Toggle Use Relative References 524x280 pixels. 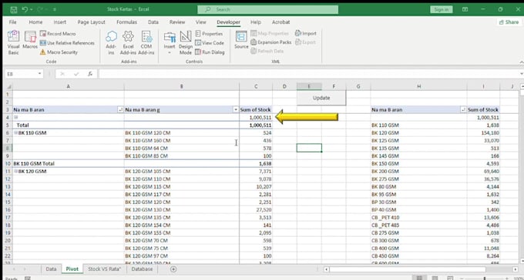[67, 43]
